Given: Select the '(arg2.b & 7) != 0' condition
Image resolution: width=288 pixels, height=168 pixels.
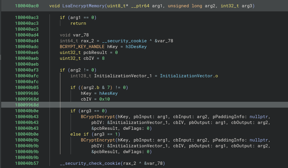Looking at the screenshot, I should pos(103,87).
